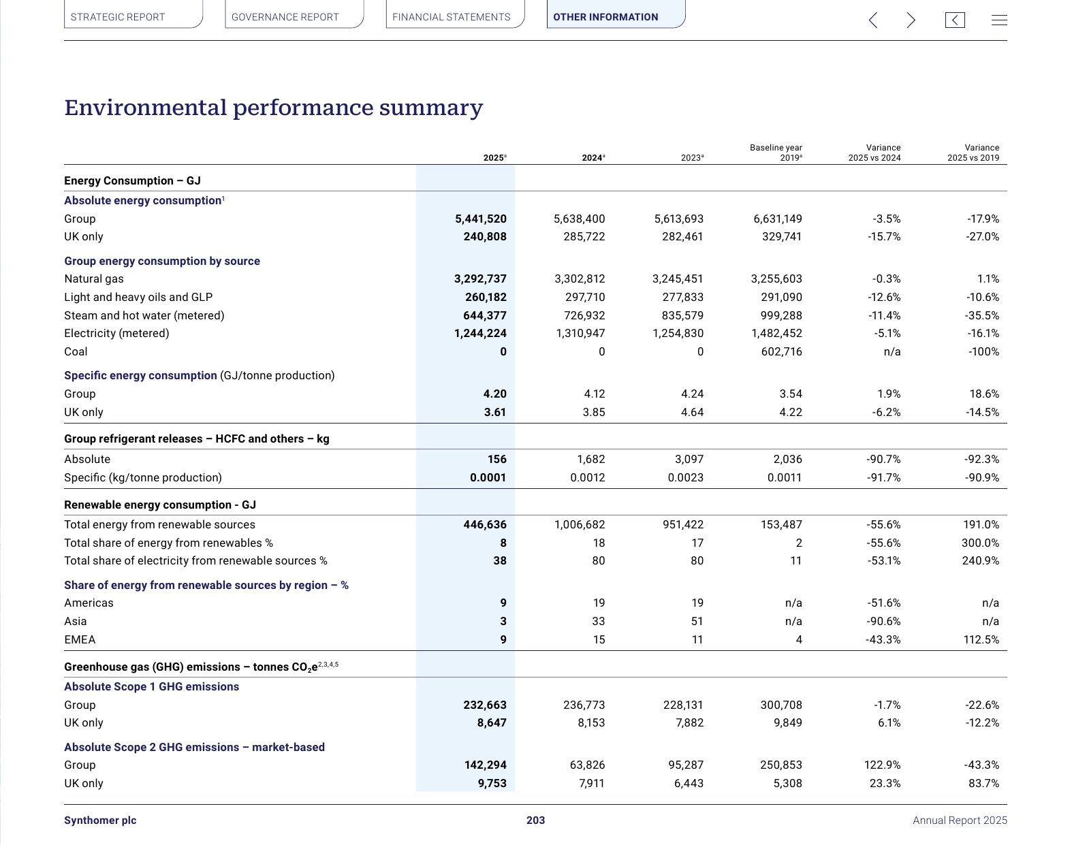1072x845 pixels.
Task: Click the 'Absolute Scope 1 GHG emissions' subheading
Action: pyautogui.click(x=152, y=687)
